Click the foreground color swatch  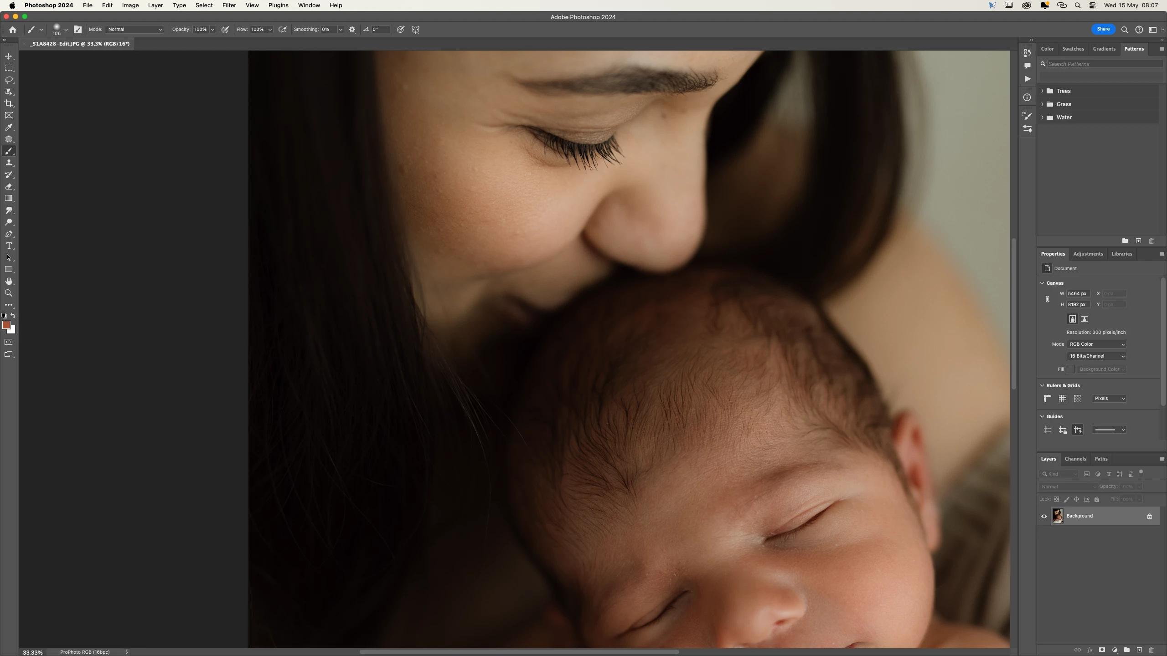(x=6, y=325)
